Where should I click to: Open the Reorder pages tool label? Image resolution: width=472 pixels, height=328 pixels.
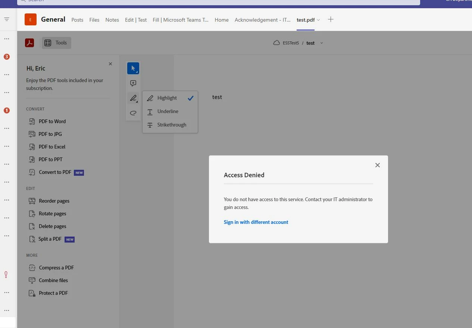(x=54, y=201)
